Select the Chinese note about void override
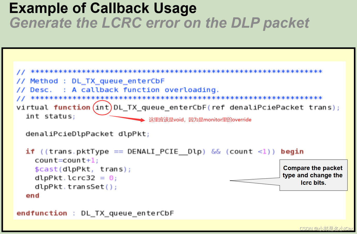357x234 pixels. (x=200, y=120)
